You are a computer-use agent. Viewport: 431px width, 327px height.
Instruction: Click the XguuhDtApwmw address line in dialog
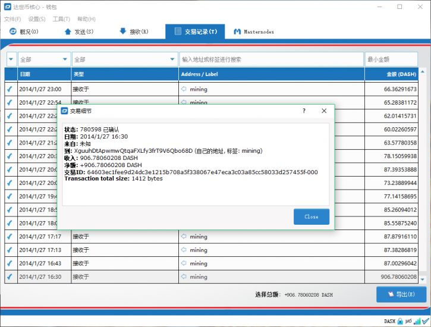[163, 150]
